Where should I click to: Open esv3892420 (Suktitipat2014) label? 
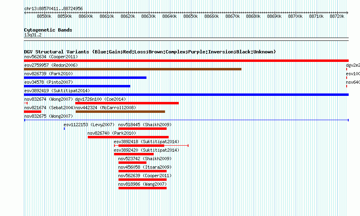click(x=146, y=150)
